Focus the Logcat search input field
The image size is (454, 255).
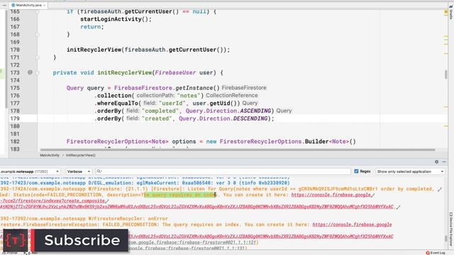[x=223, y=171]
